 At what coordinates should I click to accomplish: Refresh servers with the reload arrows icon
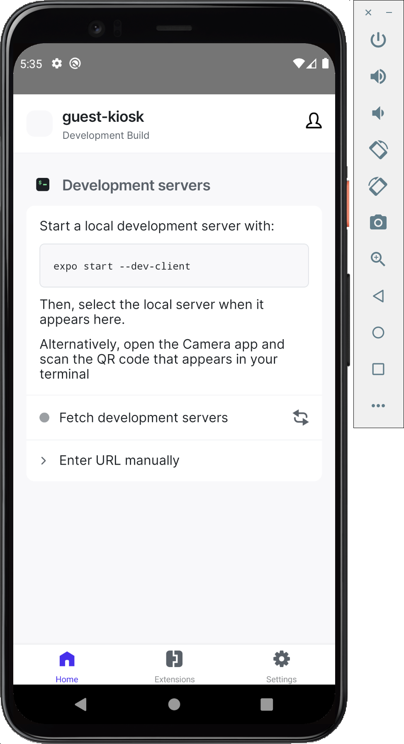pyautogui.click(x=301, y=418)
